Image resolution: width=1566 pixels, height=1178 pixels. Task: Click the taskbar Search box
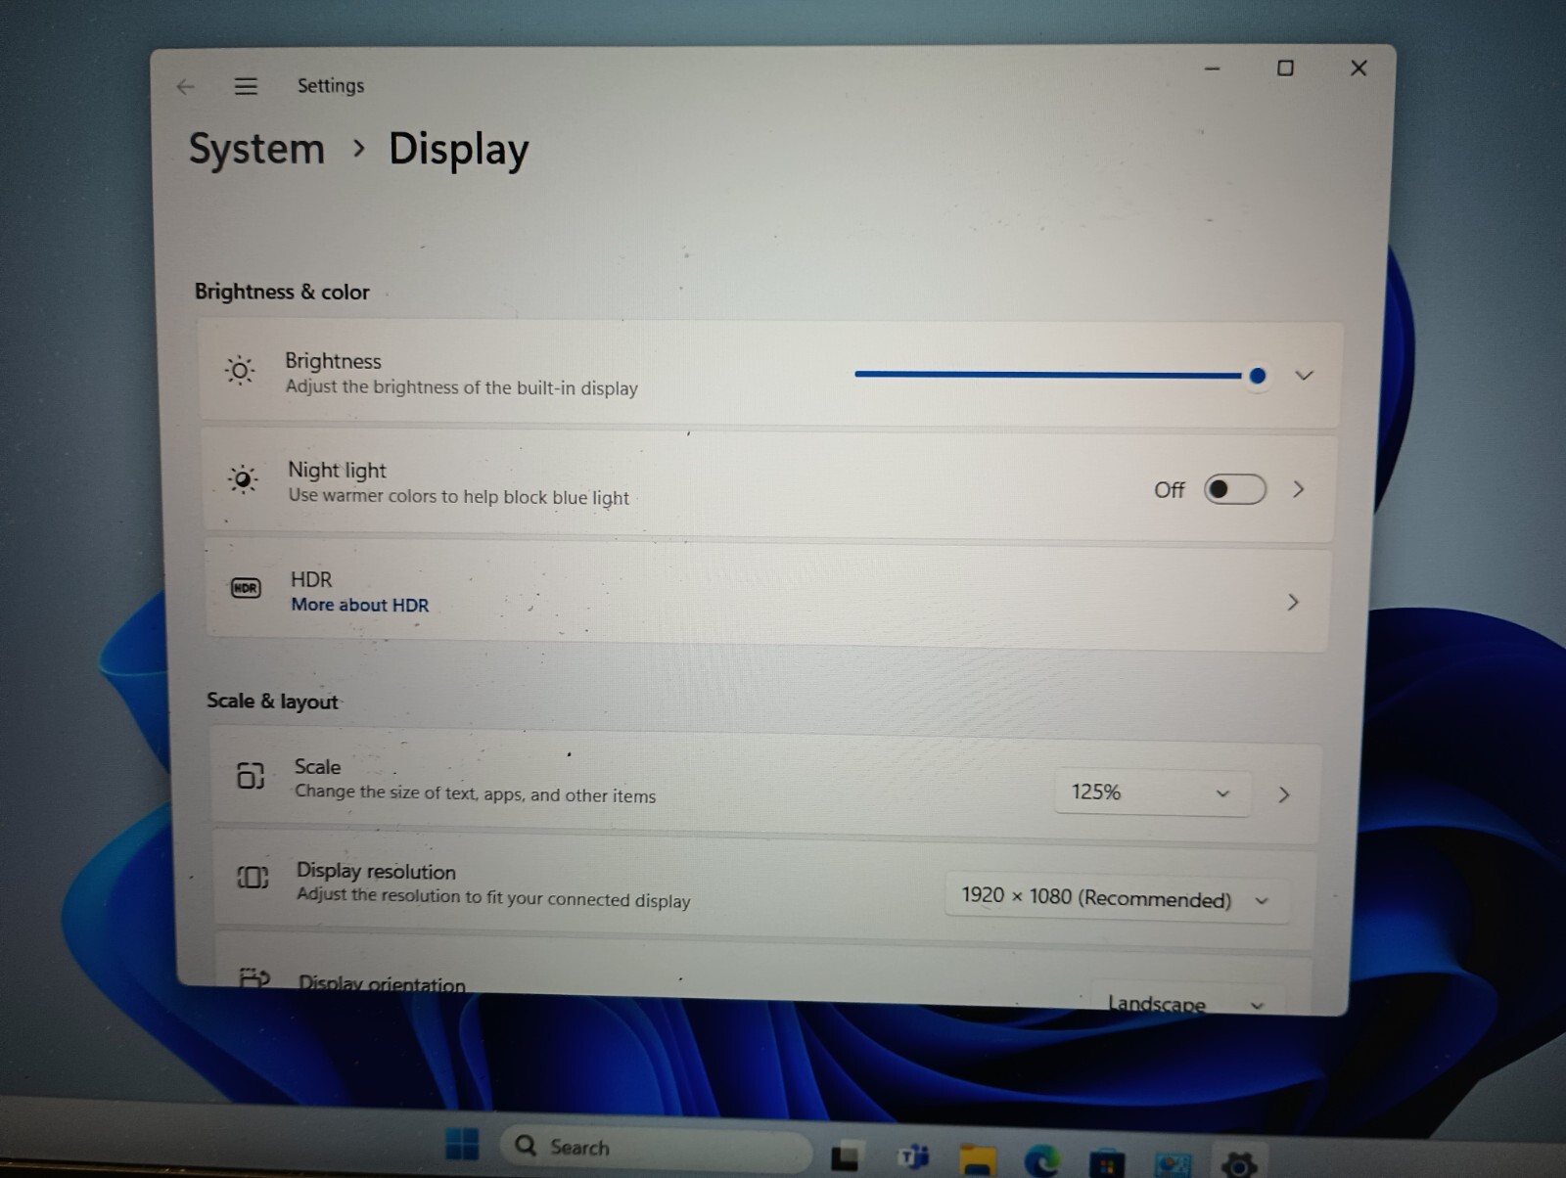(655, 1147)
